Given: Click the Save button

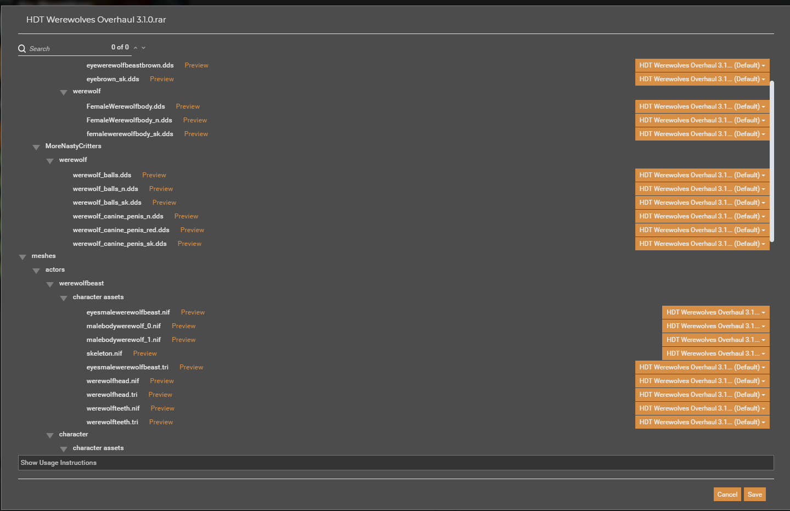Looking at the screenshot, I should pyautogui.click(x=754, y=495).
